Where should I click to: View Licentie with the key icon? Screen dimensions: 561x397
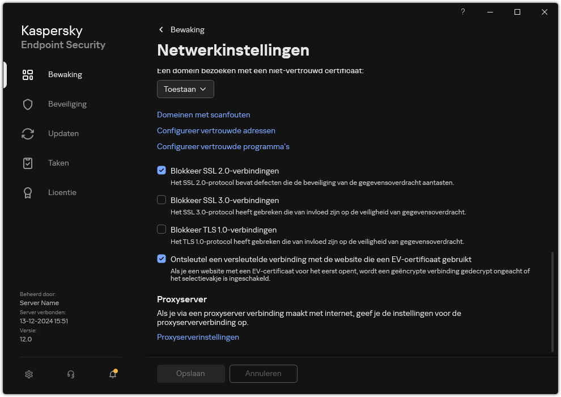click(x=28, y=192)
